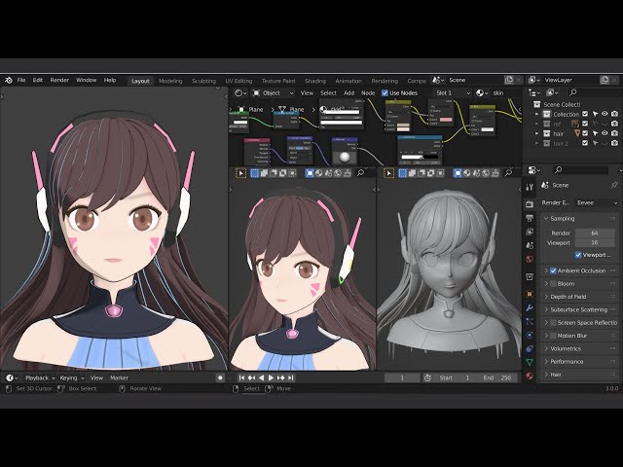The width and height of the screenshot is (623, 467).
Task: Expand the Subsurface Scattering panel
Action: tap(546, 309)
